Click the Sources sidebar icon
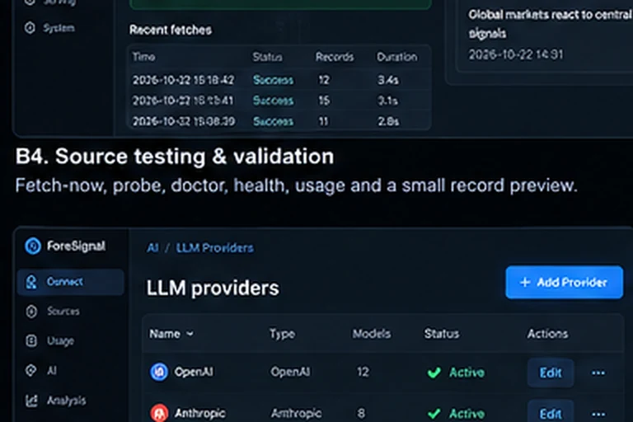633x422 pixels. (x=31, y=312)
